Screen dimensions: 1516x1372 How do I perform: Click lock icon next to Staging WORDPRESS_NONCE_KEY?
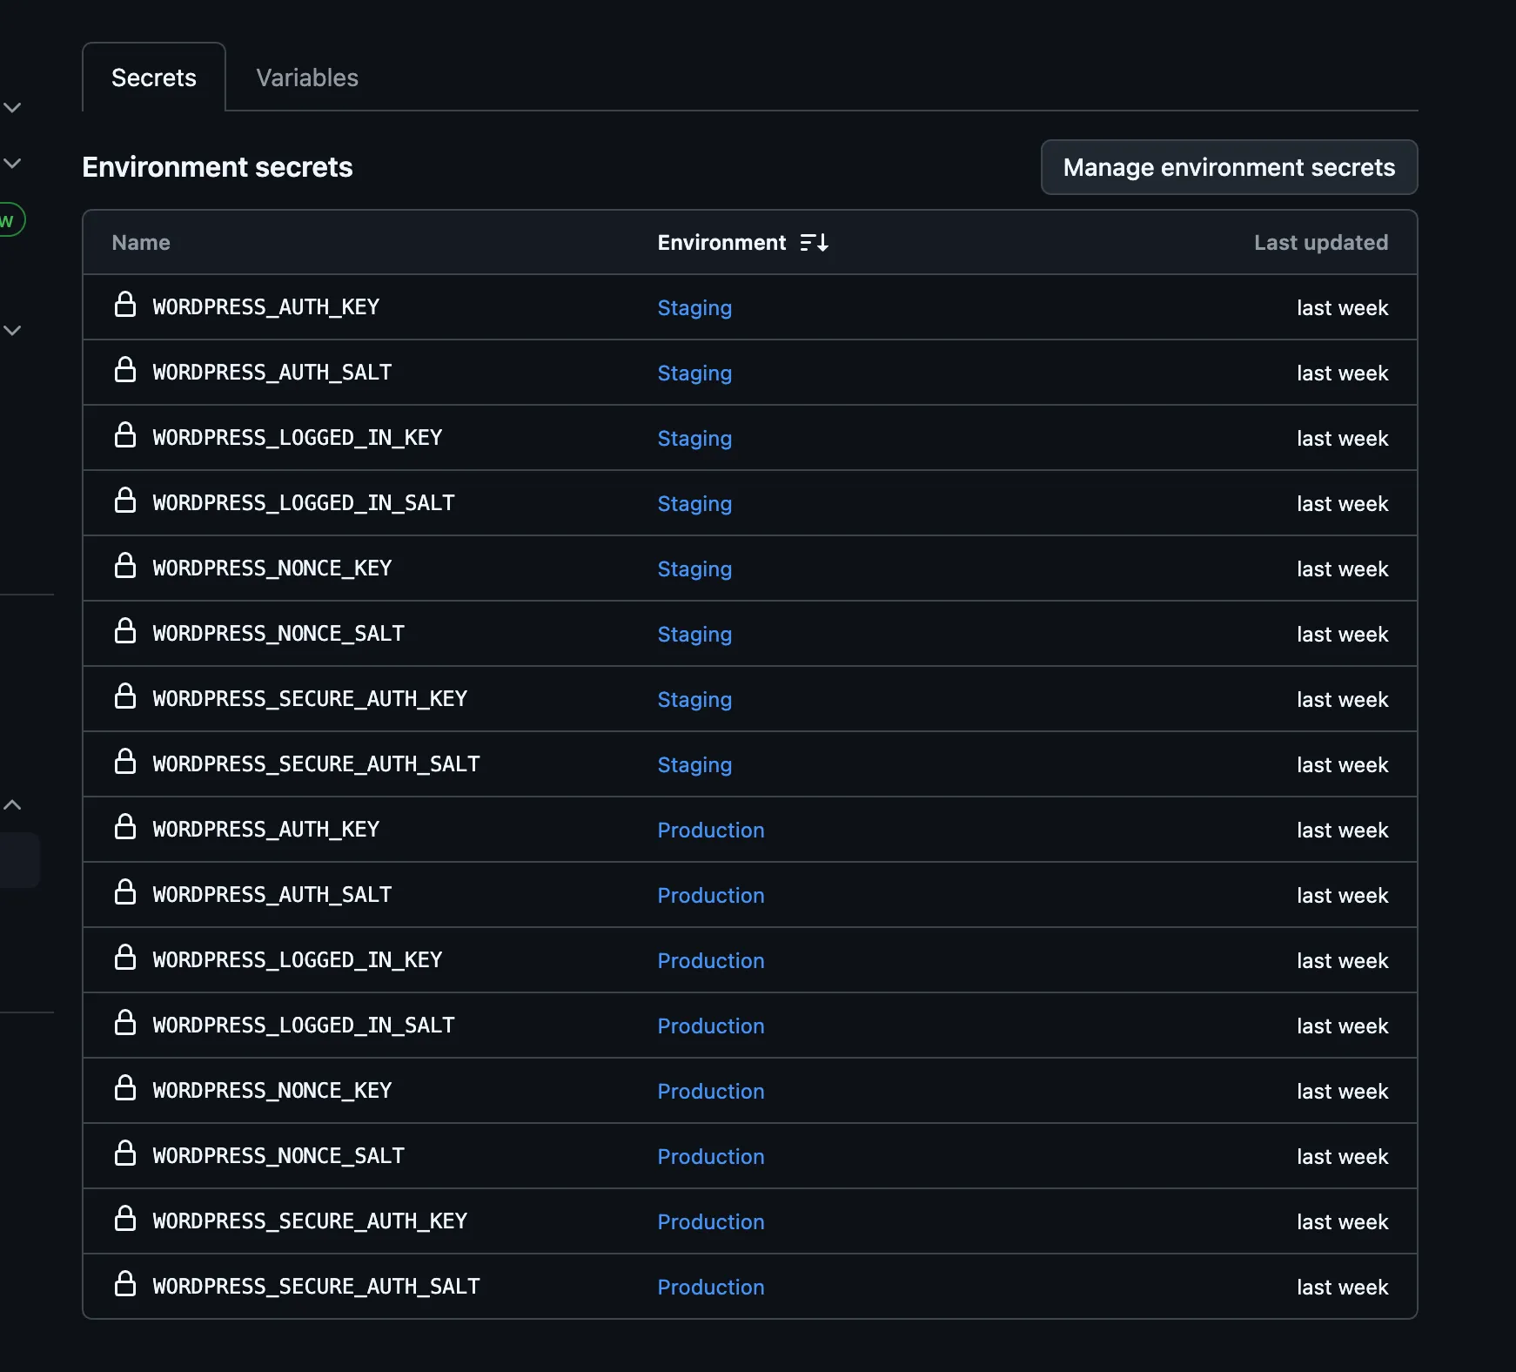[x=125, y=566]
